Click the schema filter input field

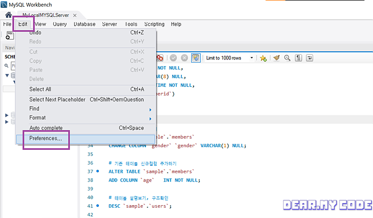click(x=13, y=66)
